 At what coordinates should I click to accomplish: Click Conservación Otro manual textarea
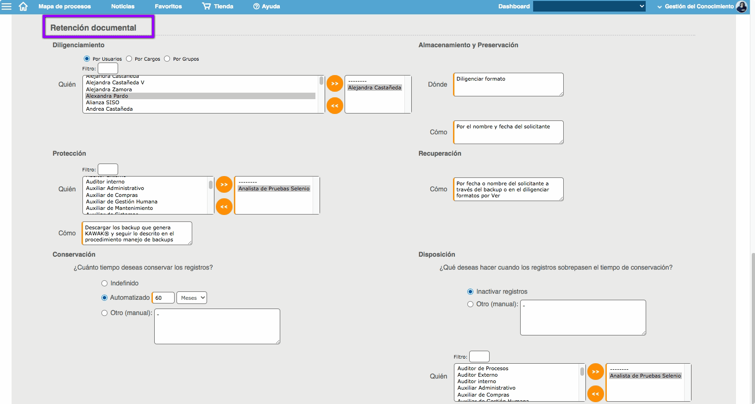pyautogui.click(x=217, y=327)
